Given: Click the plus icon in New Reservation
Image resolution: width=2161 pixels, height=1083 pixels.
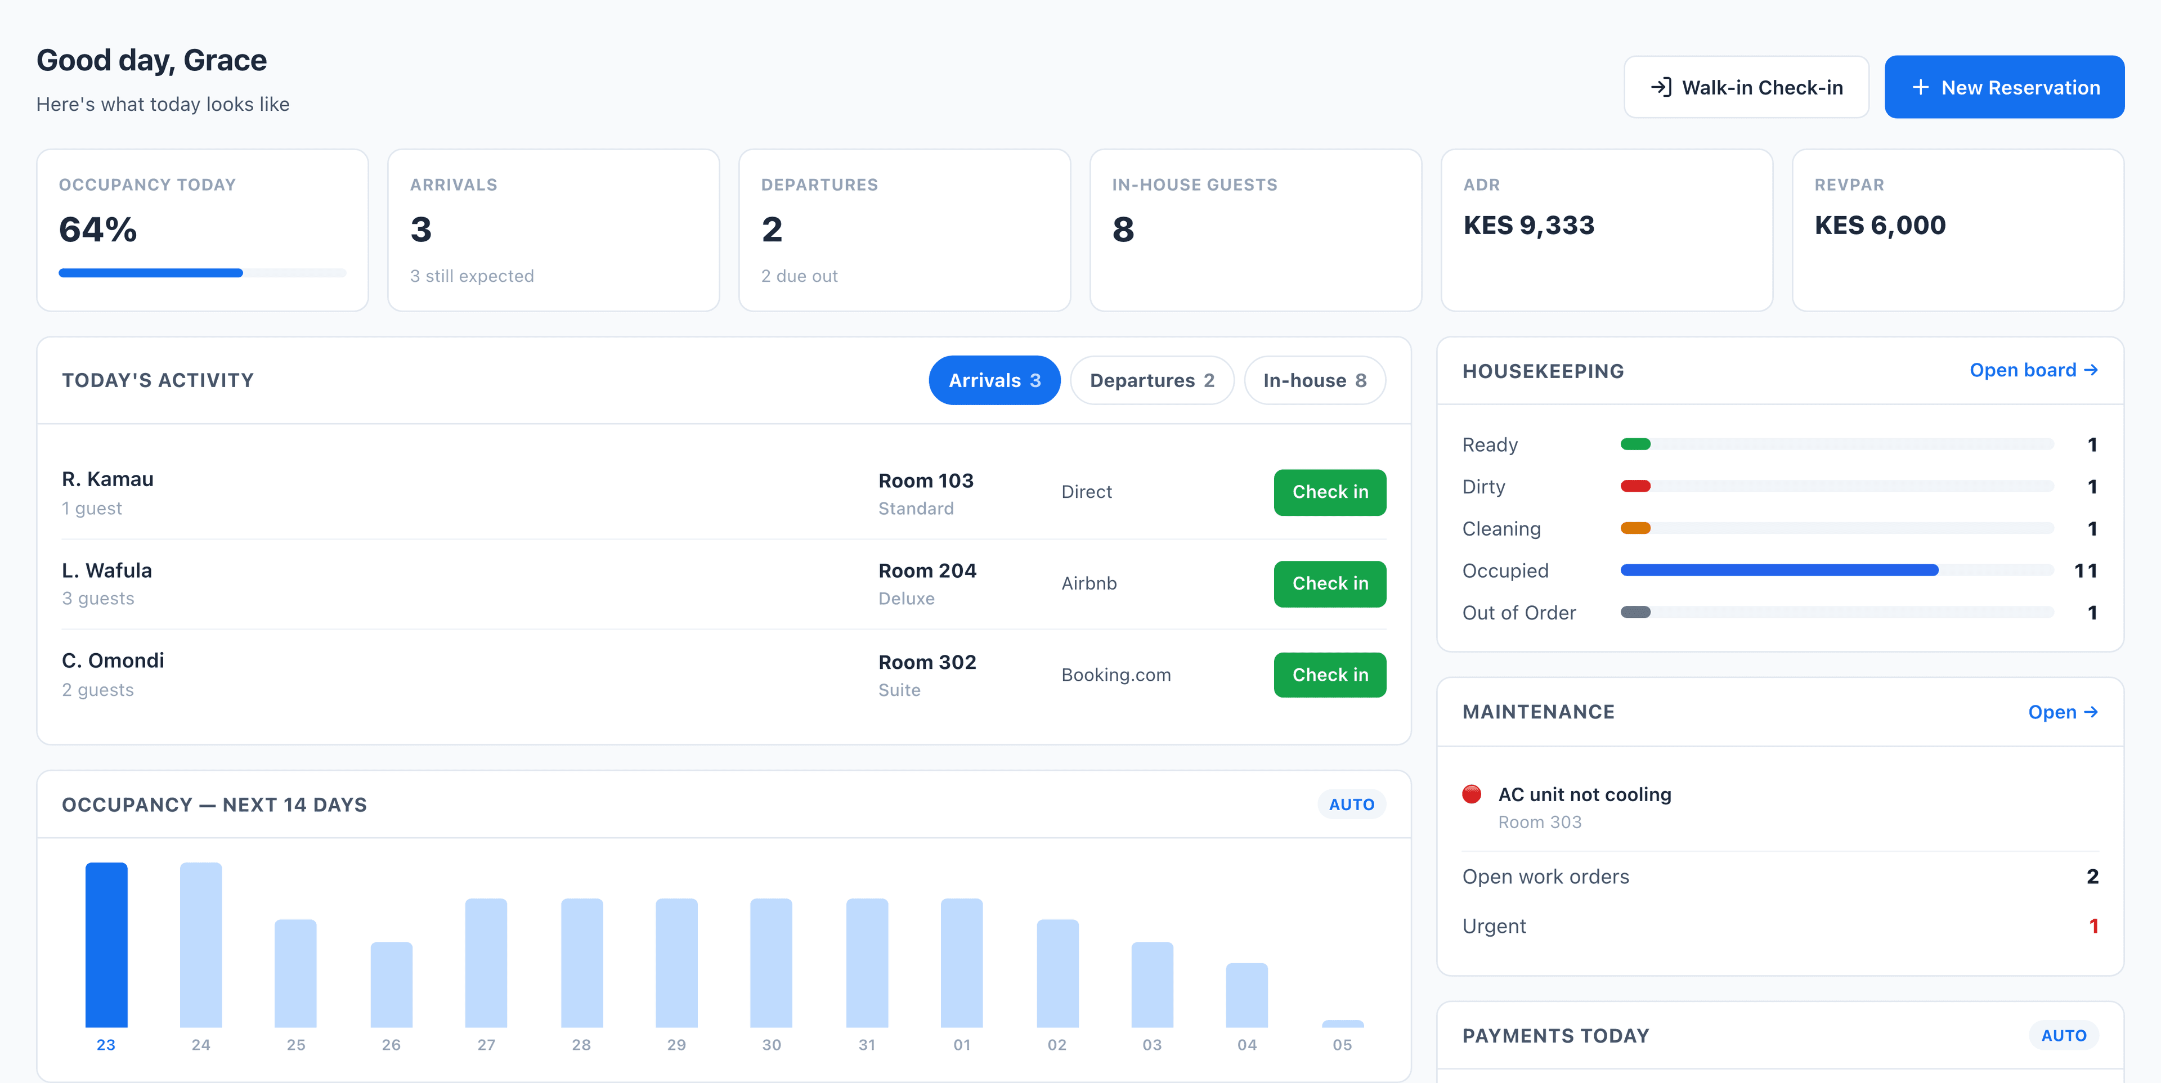Looking at the screenshot, I should (1920, 87).
